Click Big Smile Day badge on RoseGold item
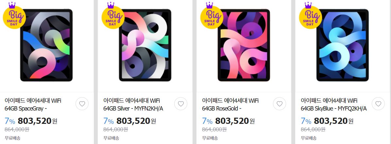This screenshot has width=391, height=144. coord(212,16)
